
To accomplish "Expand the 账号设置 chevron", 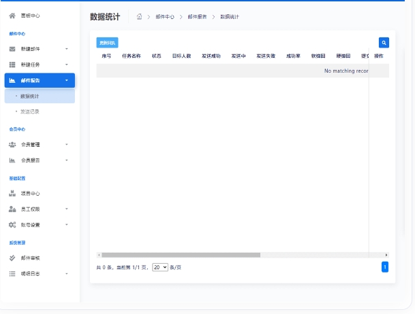I will pyautogui.click(x=67, y=225).
